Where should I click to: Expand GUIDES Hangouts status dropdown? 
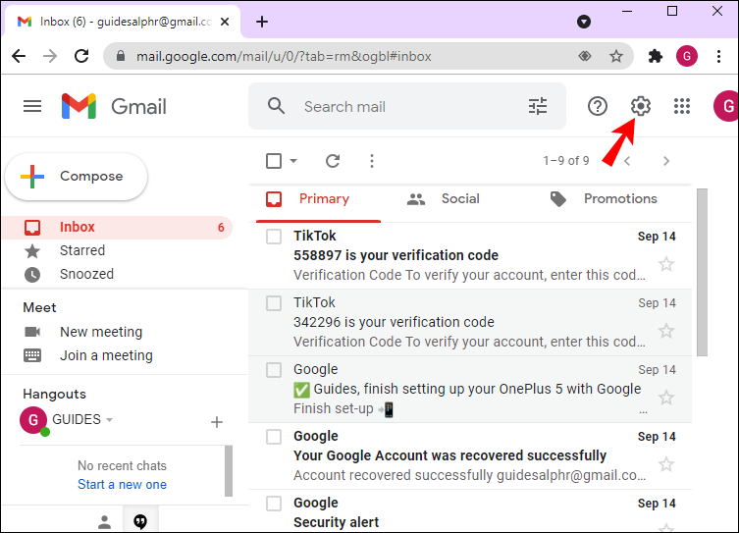[x=109, y=419]
